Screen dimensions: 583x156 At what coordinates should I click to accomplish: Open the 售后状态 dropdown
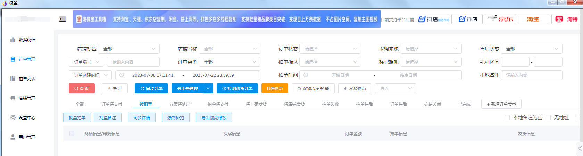point(532,49)
